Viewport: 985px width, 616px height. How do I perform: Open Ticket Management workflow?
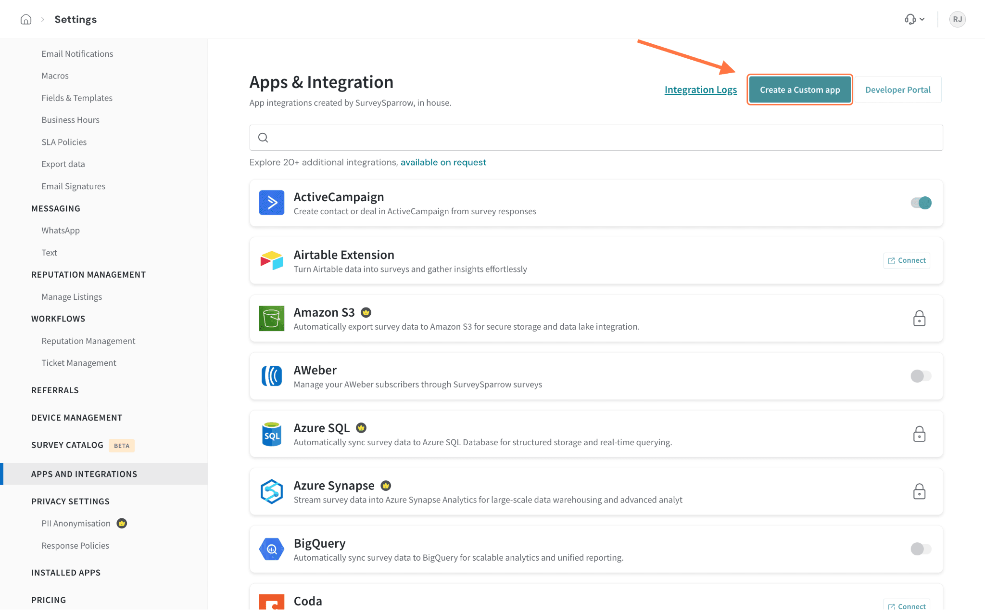tap(79, 363)
